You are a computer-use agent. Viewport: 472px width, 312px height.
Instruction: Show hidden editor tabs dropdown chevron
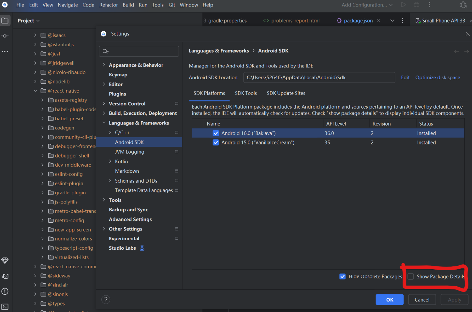[392, 21]
